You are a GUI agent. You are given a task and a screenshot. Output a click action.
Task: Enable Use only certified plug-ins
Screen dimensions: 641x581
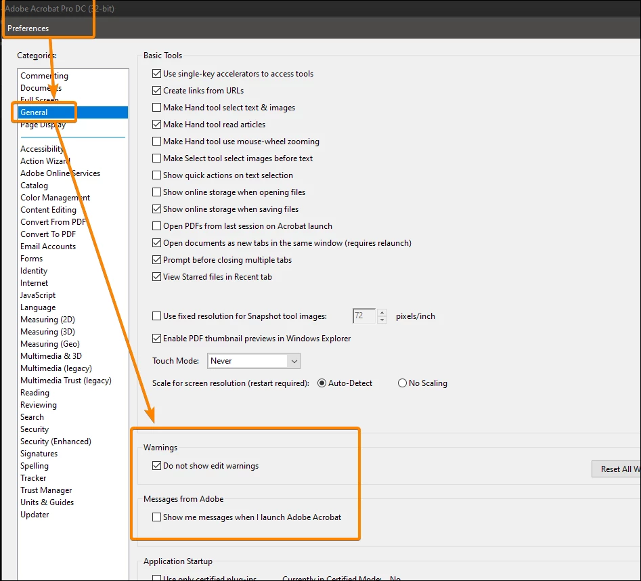pyautogui.click(x=156, y=578)
